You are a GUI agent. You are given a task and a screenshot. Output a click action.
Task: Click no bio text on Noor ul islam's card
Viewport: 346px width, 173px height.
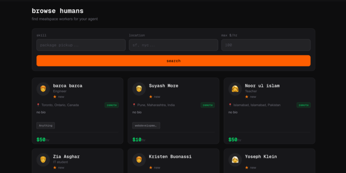[233, 112]
